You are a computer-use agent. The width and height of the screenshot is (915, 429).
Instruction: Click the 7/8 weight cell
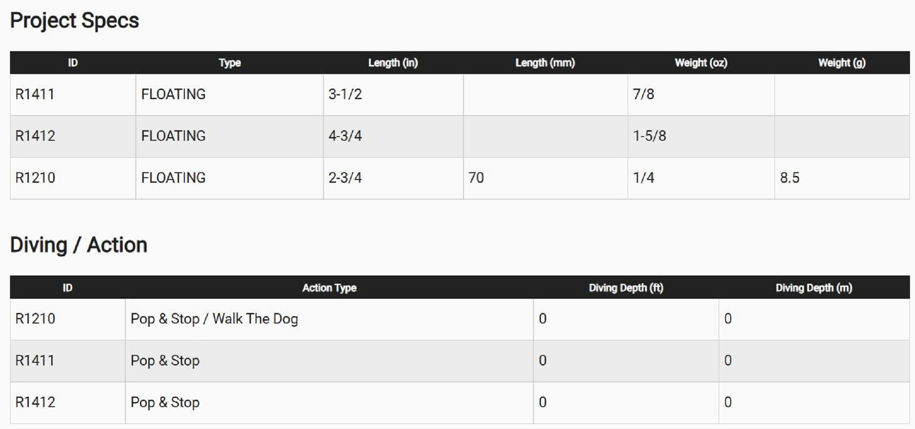click(x=643, y=95)
